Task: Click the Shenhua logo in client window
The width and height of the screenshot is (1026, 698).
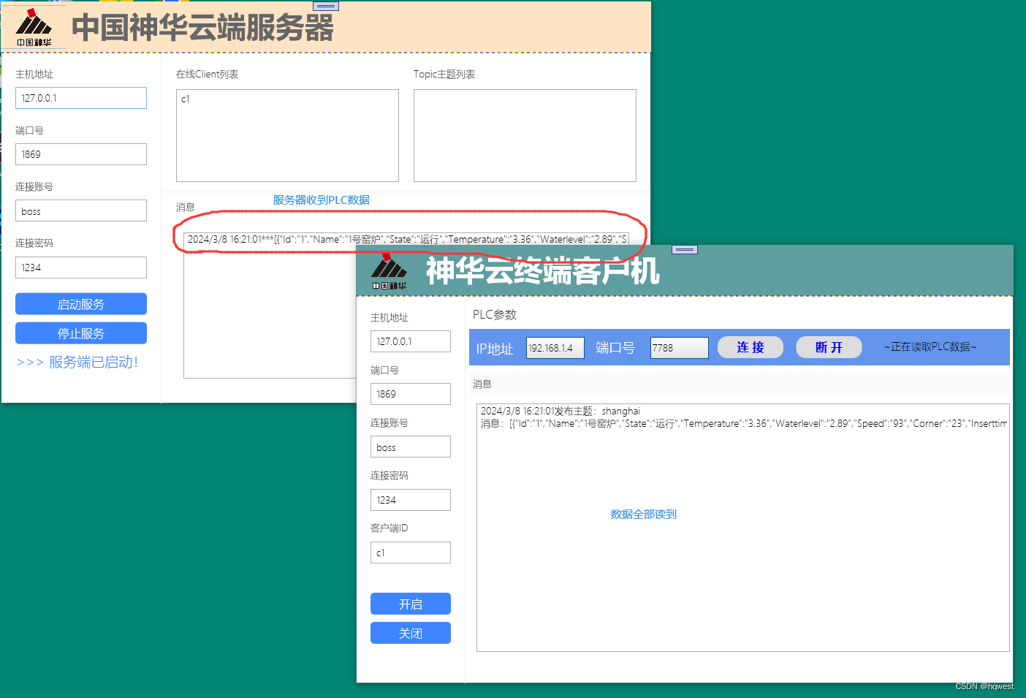Action: click(389, 272)
